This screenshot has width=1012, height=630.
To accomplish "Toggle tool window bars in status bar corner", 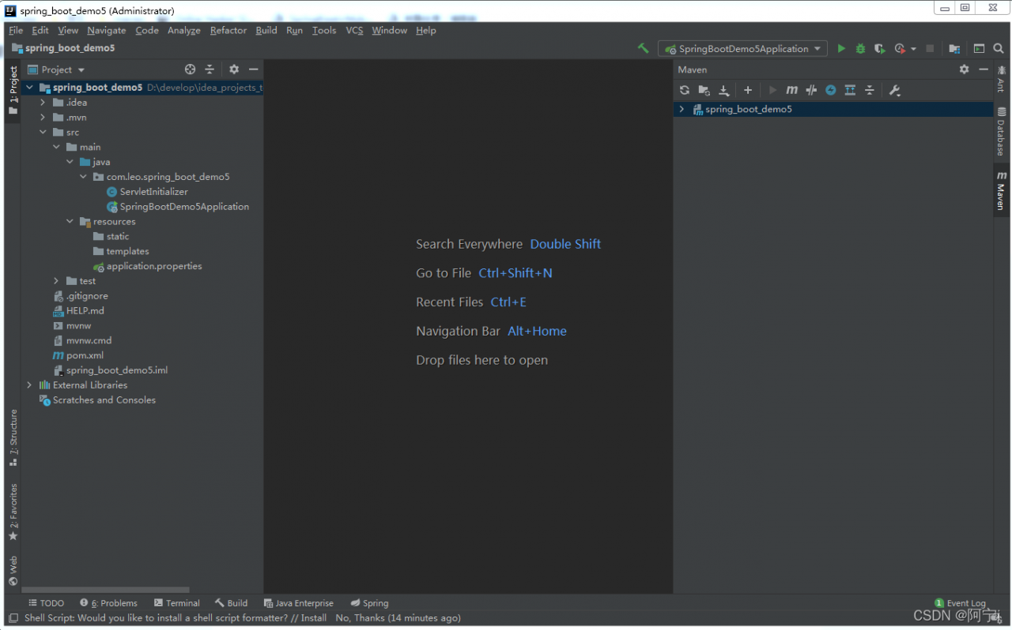I will 13,618.
